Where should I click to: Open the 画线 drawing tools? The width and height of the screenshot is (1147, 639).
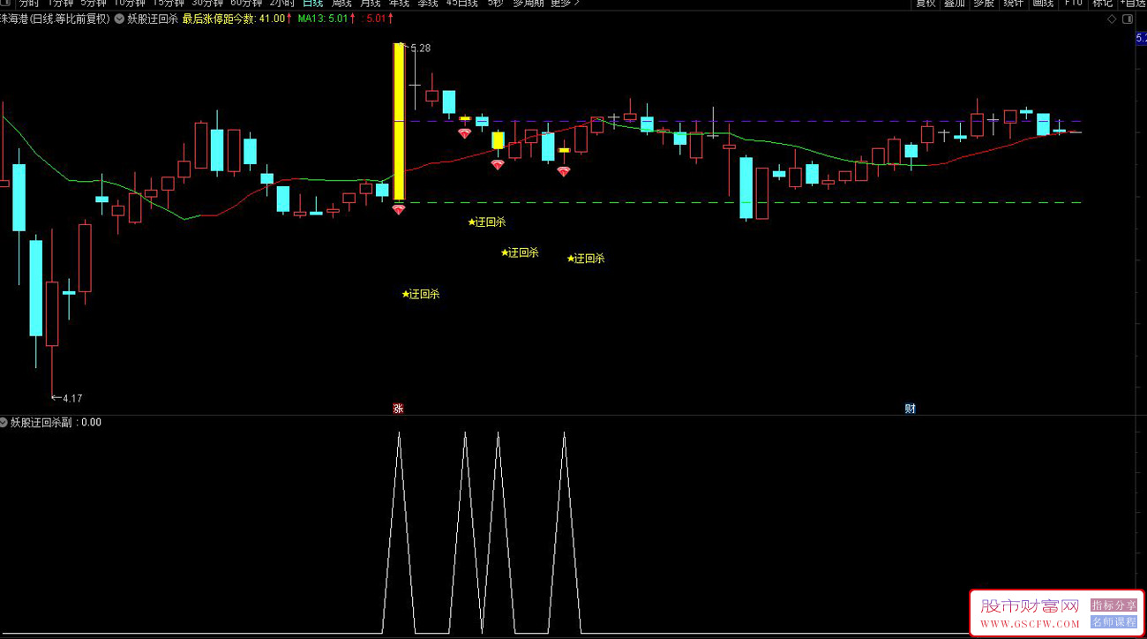pyautogui.click(x=1043, y=3)
